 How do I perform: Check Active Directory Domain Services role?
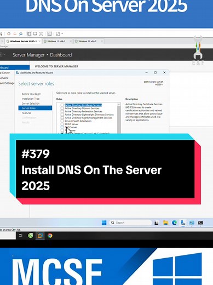pyautogui.click(x=62, y=108)
